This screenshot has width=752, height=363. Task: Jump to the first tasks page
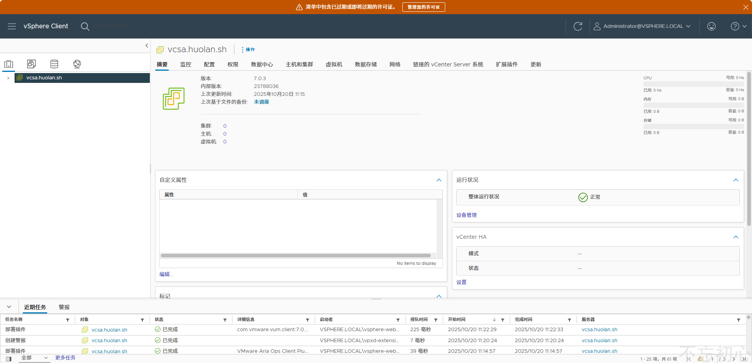point(689,359)
